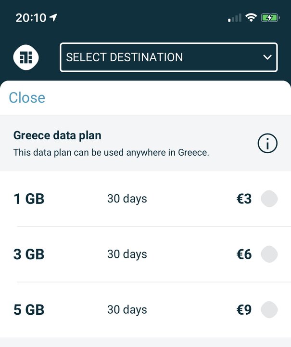This screenshot has width=291, height=347.
Task: Select the 5 GB plan radio button
Action: (x=269, y=309)
